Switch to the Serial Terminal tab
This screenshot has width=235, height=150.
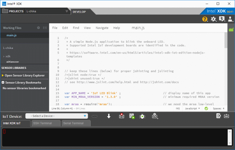[x=76, y=123]
